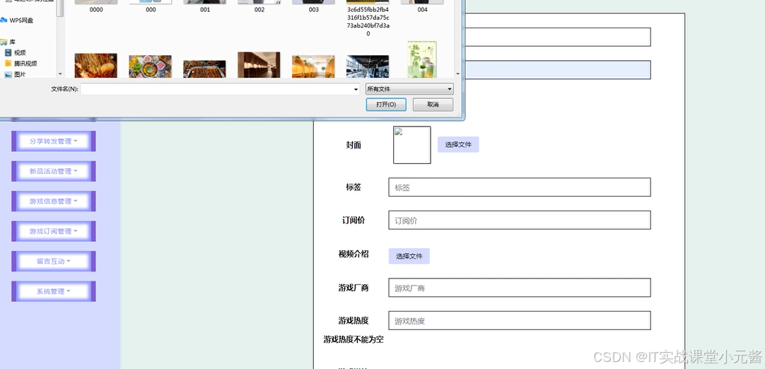765x369 pixels.
Task: Click the 取消 button in file dialog
Action: (x=433, y=105)
